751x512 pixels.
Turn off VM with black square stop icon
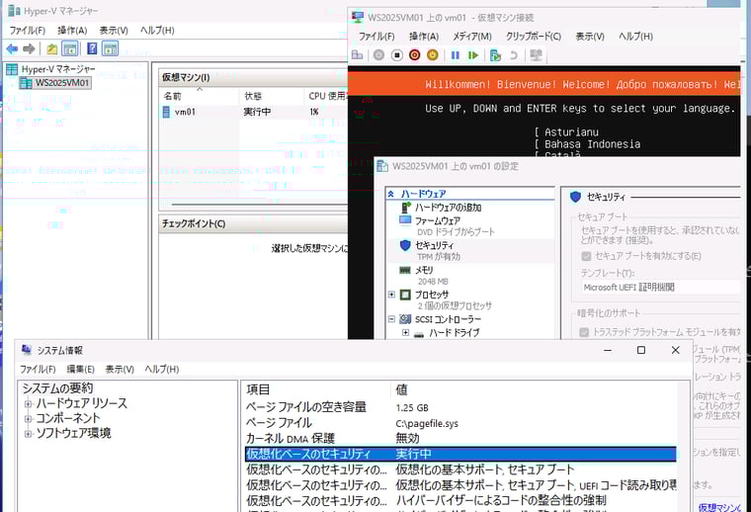[x=396, y=55]
